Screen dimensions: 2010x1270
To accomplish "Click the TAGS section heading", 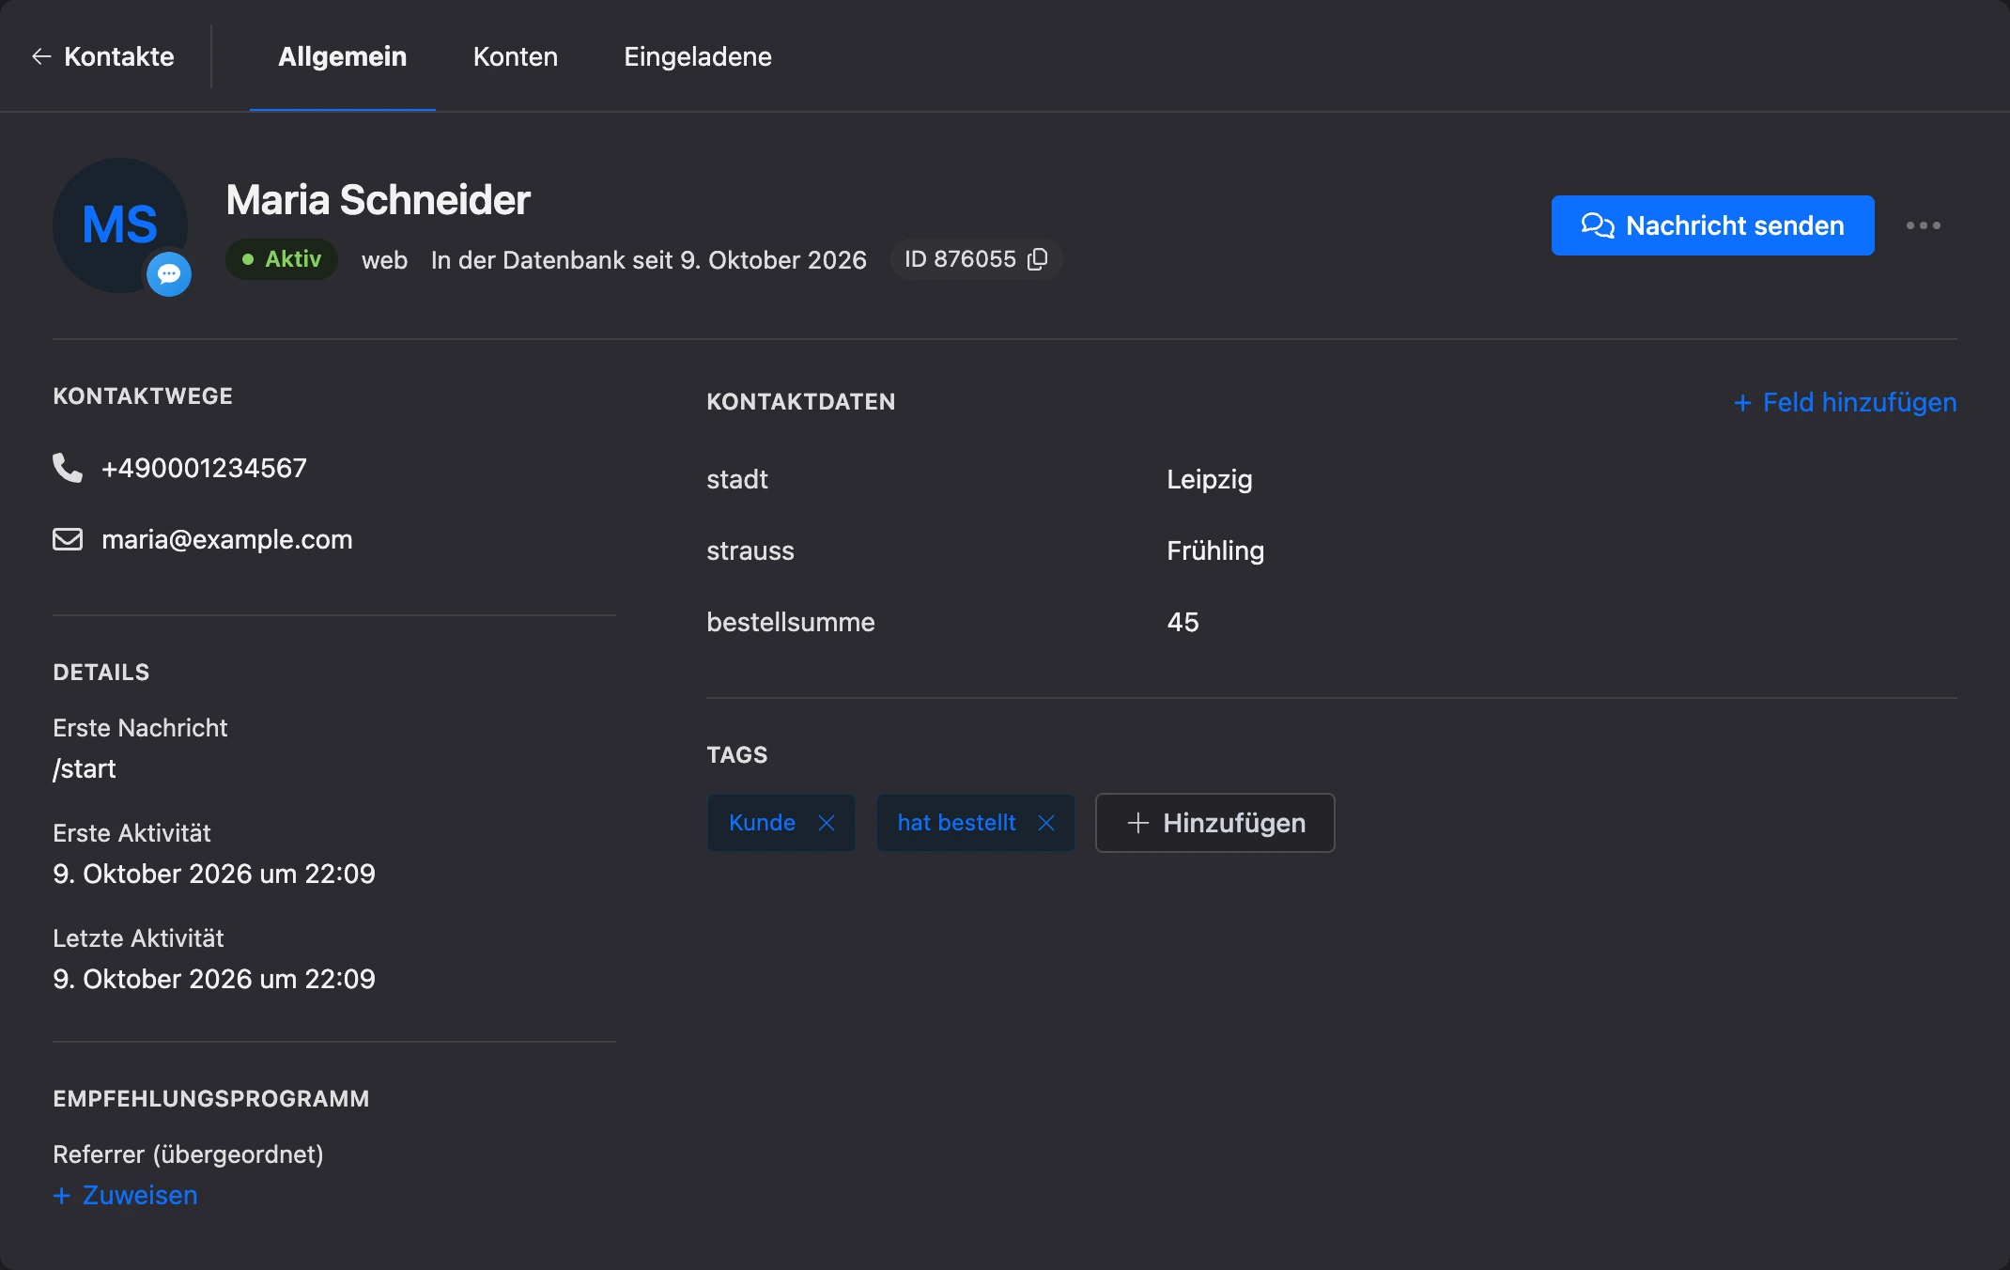I will coord(737,755).
